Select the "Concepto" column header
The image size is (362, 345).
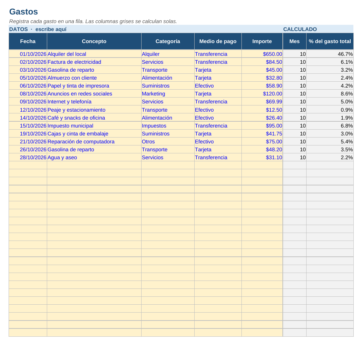point(94,41)
